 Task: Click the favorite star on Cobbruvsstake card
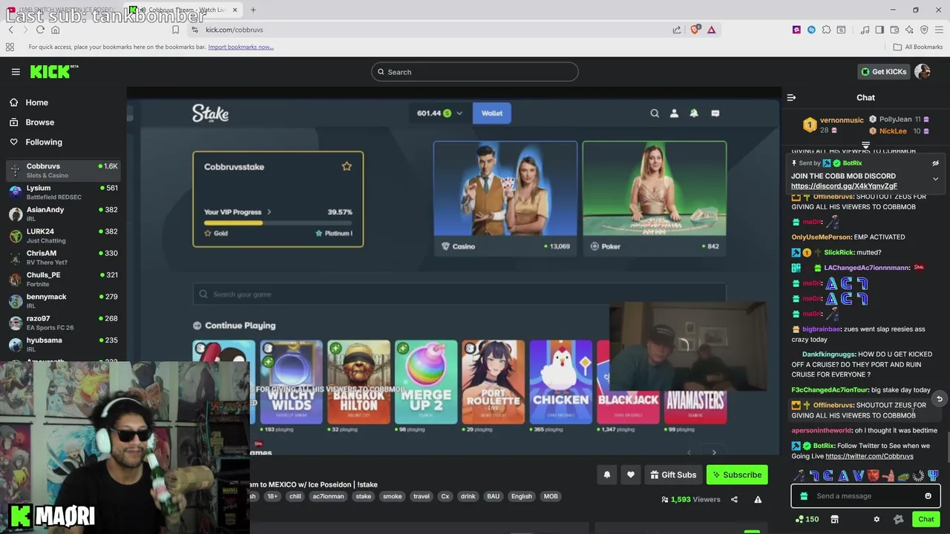tap(347, 167)
